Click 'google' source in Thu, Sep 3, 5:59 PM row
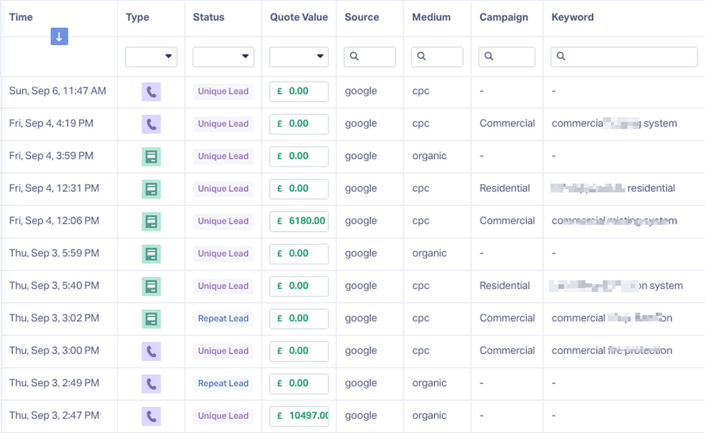Viewport: 705px width, 433px height. coord(361,254)
